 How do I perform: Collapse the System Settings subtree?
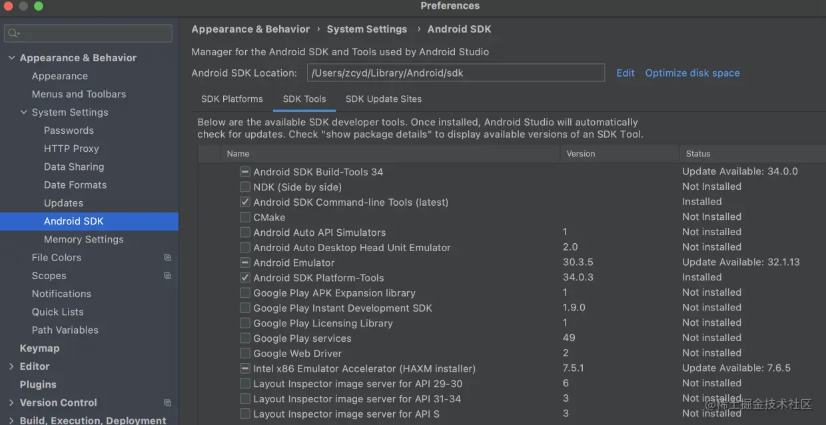click(23, 113)
